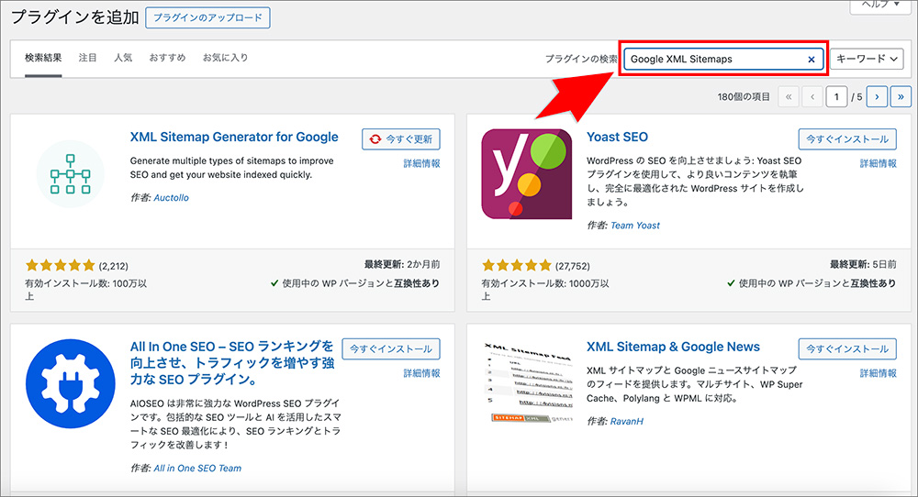Screen dimensions: 918x497
Task: Open the XML Sitemap Generator for Google title
Action: click(234, 137)
